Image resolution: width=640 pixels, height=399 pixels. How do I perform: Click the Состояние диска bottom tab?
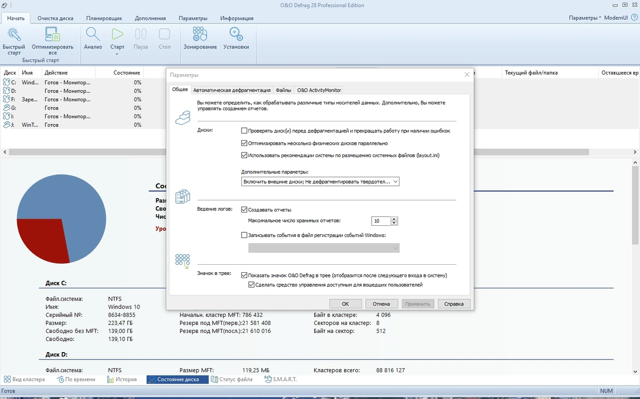coord(178,379)
